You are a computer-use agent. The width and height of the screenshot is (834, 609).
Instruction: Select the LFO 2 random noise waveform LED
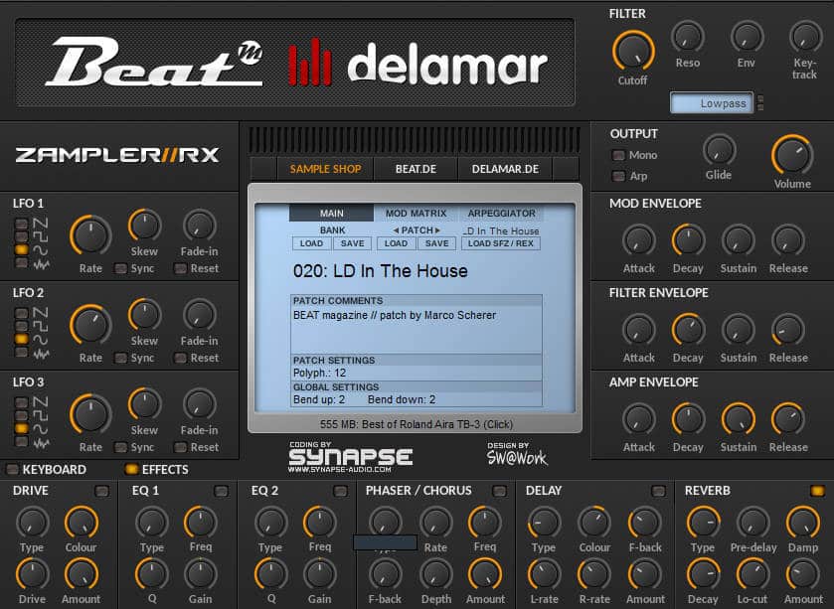[x=21, y=353]
